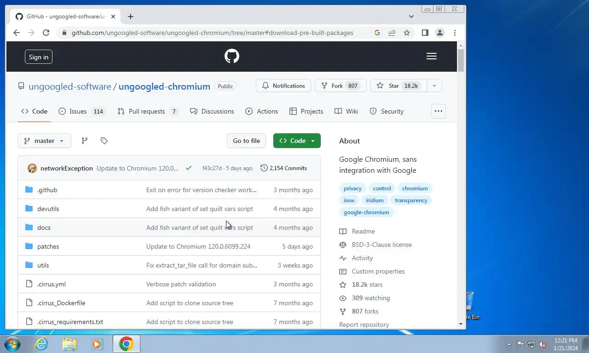Open Chrome three-dot menu
The height and width of the screenshot is (353, 589).
pos(455,33)
